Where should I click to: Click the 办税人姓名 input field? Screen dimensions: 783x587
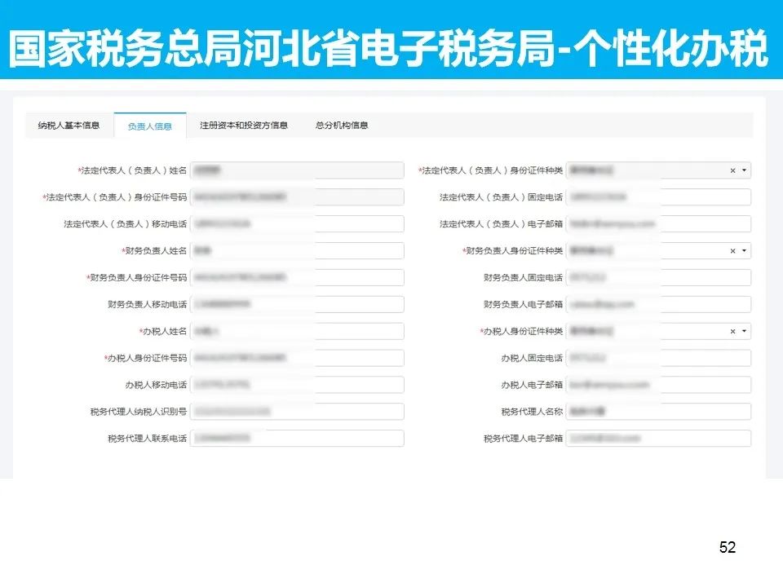tap(297, 332)
